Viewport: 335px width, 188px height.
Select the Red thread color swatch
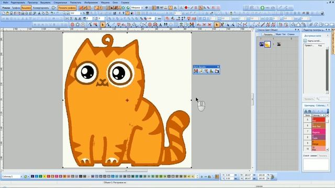[x=319, y=120]
